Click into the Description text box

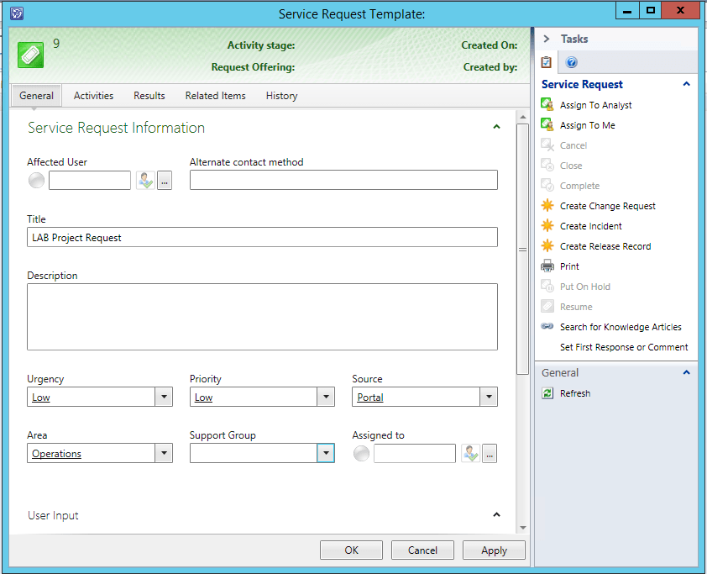click(x=262, y=316)
